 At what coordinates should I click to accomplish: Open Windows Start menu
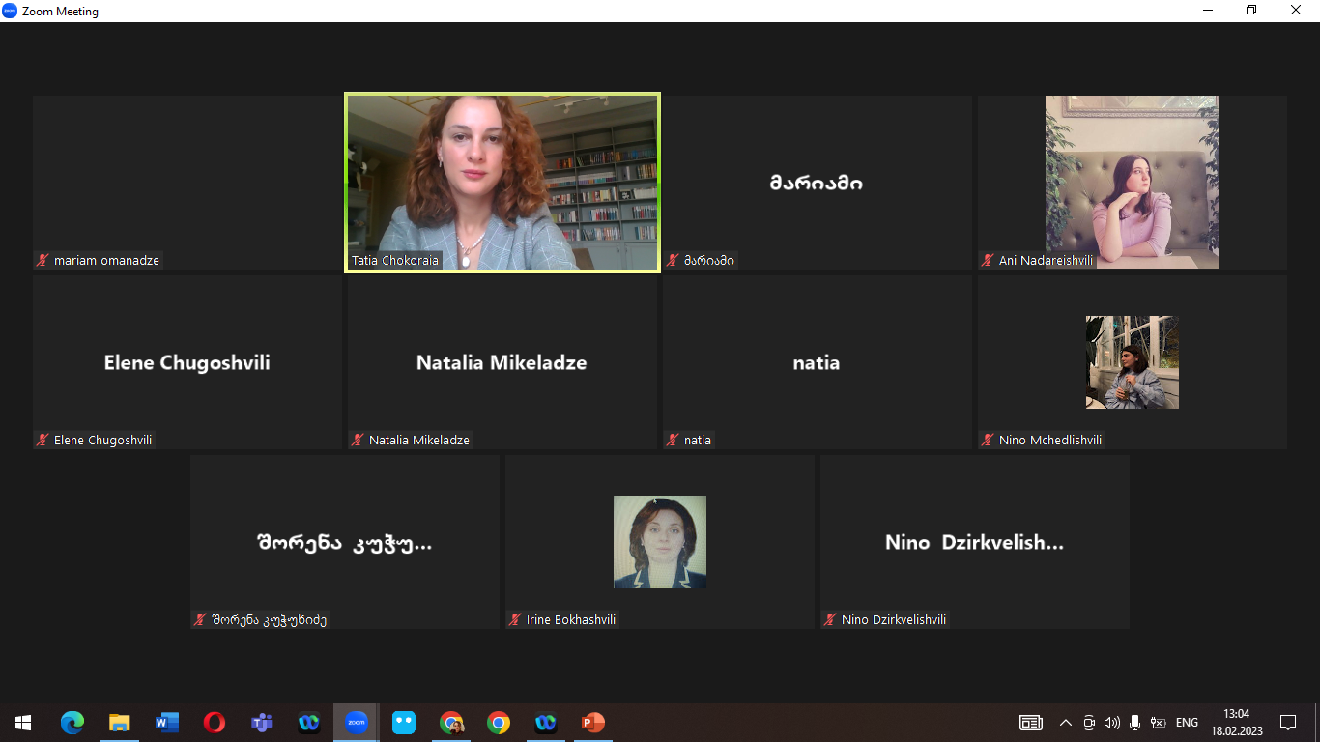[x=23, y=723]
